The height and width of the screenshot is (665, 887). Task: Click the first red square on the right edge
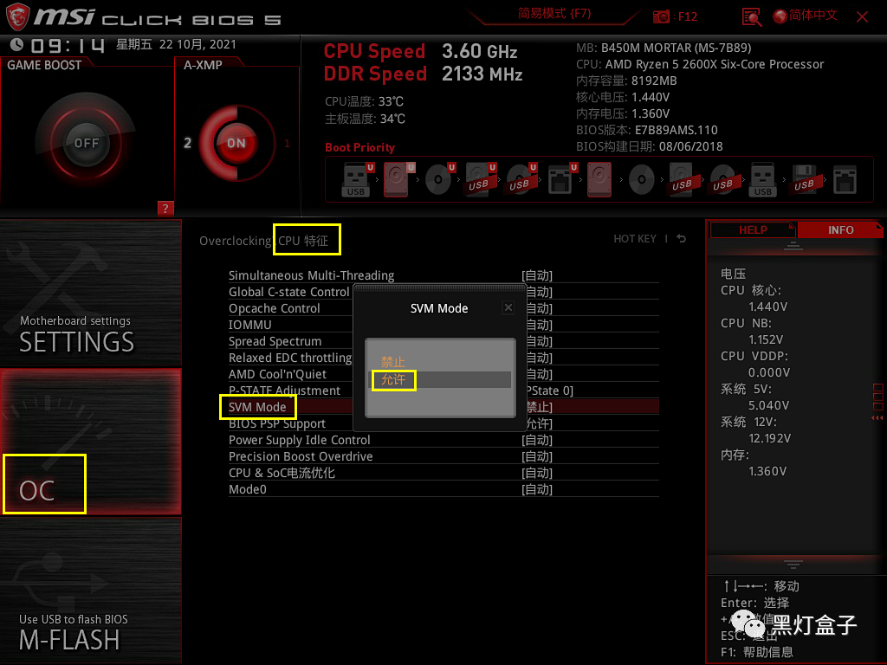(x=878, y=388)
